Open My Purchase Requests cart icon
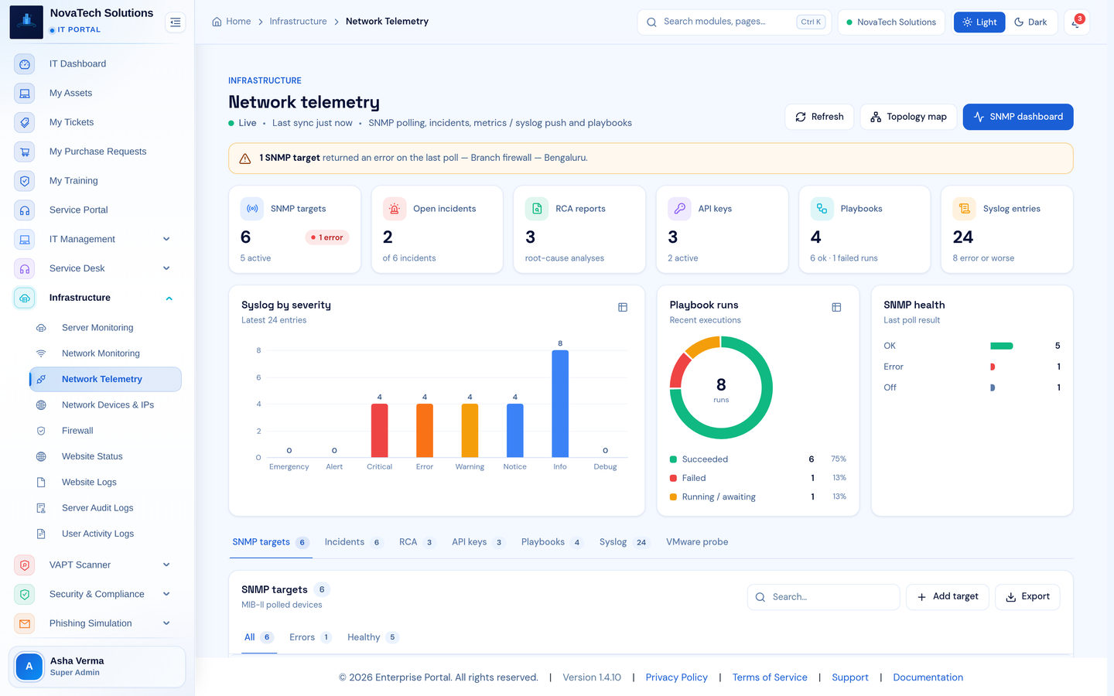Image resolution: width=1114 pixels, height=696 pixels. 25,152
